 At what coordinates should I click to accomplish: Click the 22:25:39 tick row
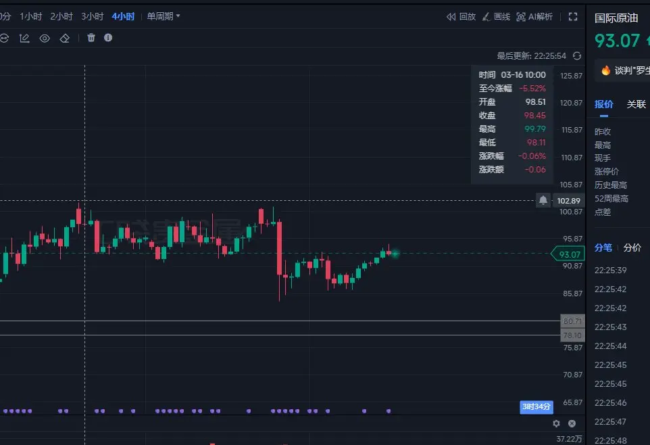click(611, 271)
